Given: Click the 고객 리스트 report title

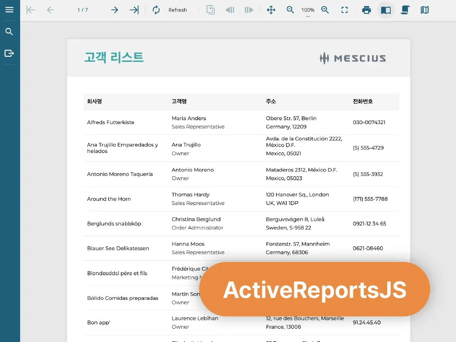Looking at the screenshot, I should click(x=114, y=57).
